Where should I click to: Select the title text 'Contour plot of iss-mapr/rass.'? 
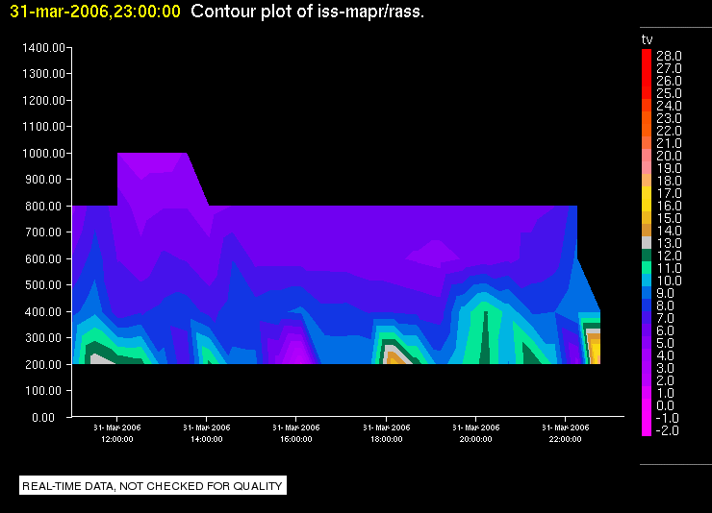click(308, 12)
